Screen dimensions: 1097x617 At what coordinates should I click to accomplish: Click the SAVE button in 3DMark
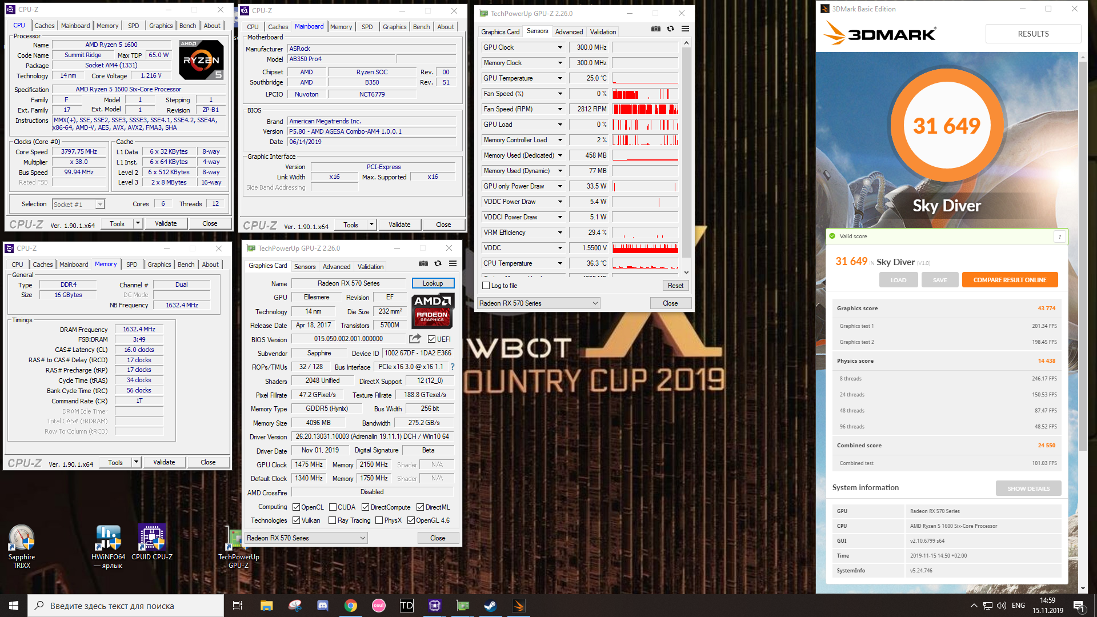pyautogui.click(x=940, y=280)
